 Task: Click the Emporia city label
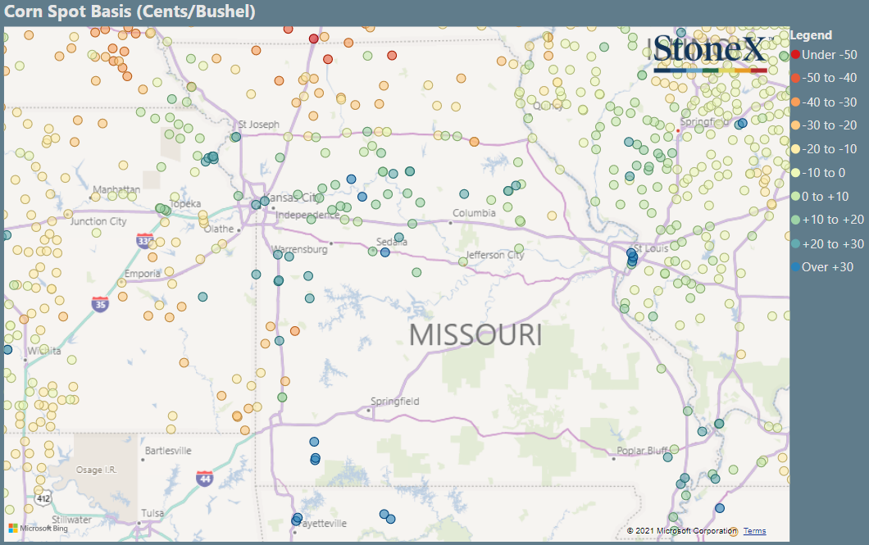143,274
